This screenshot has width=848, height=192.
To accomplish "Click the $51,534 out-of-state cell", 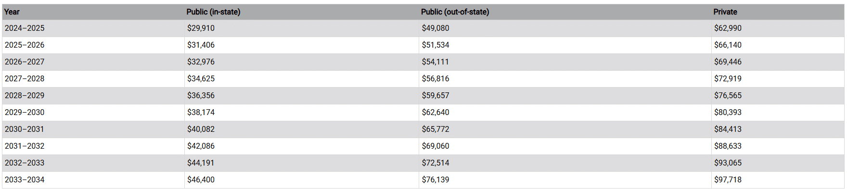I will (565, 45).
